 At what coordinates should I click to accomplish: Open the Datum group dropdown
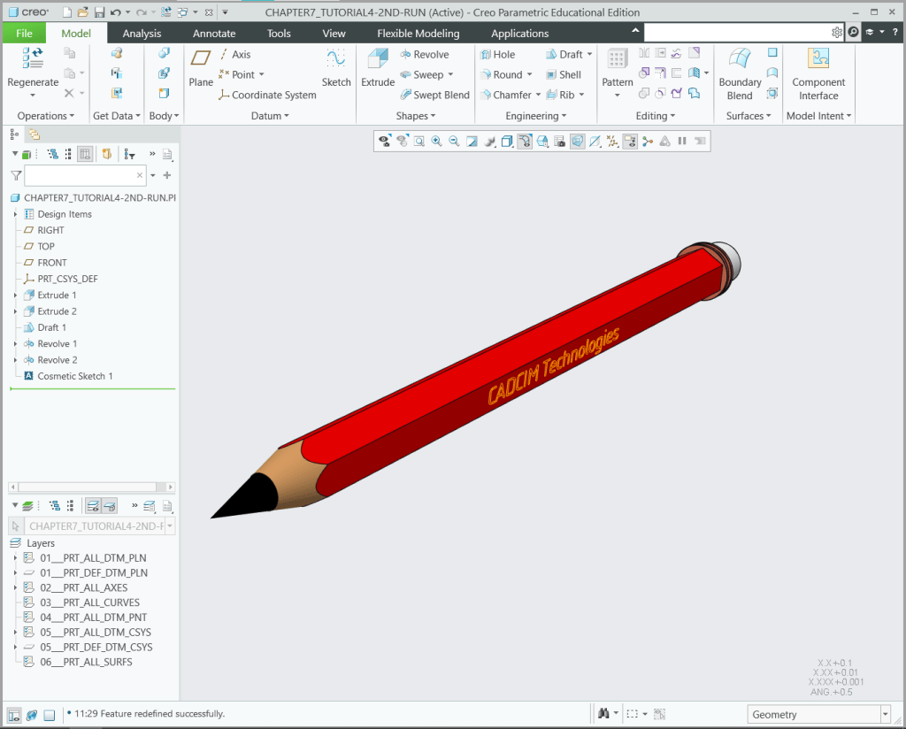[x=270, y=116]
